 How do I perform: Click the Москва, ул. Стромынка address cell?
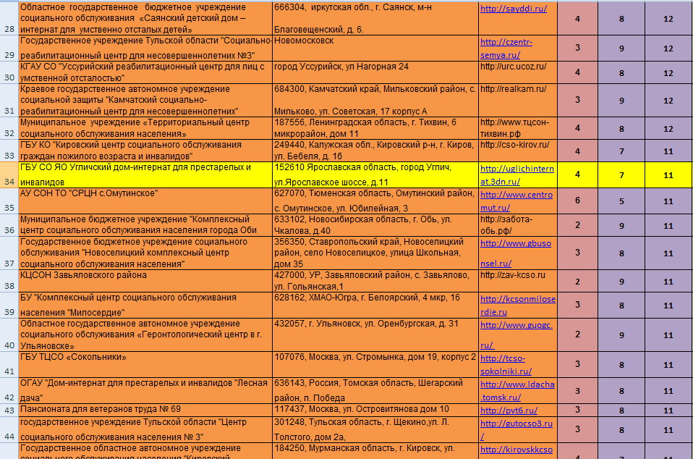[375, 364]
